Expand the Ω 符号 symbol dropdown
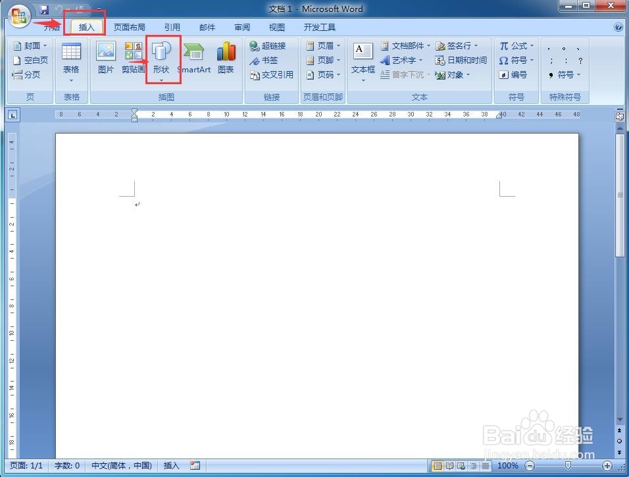Screen dimensions: 629x477 point(532,61)
